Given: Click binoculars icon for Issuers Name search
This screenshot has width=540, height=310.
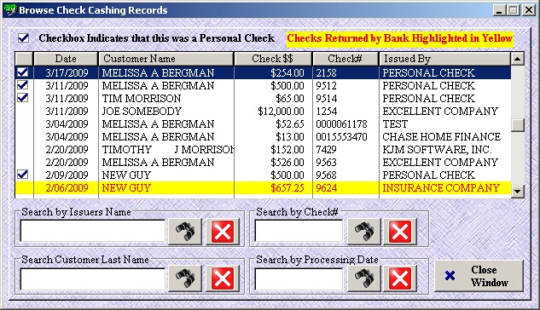Looking at the screenshot, I should click(x=185, y=232).
